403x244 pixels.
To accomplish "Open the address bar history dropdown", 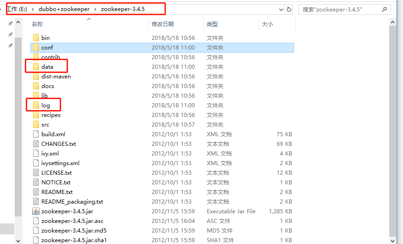I will pyautogui.click(x=281, y=10).
